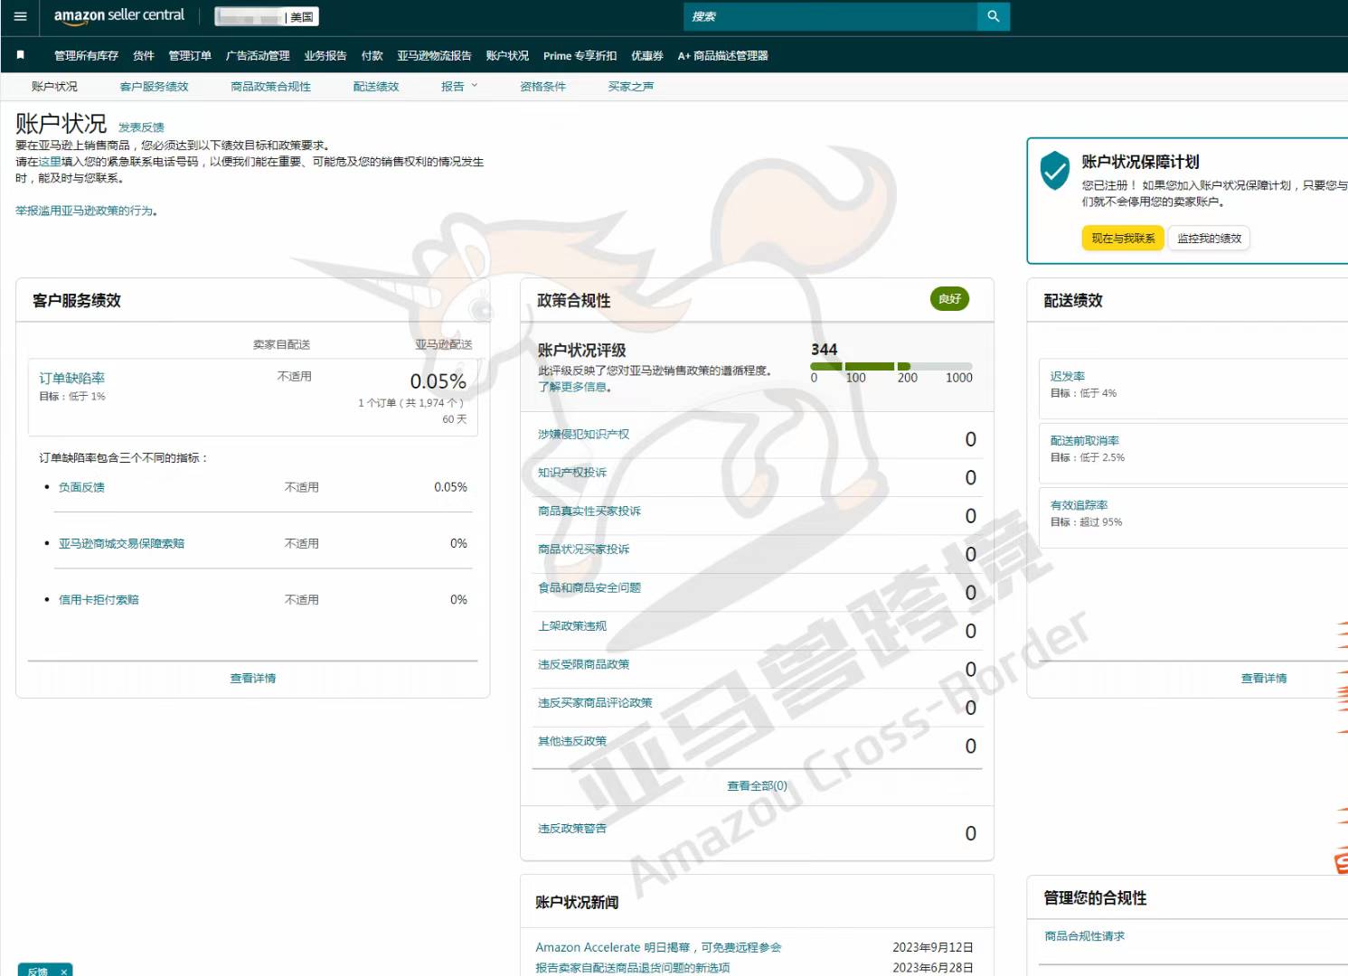Open the 配送前取消率 metric link
The image size is (1348, 976).
1085,441
